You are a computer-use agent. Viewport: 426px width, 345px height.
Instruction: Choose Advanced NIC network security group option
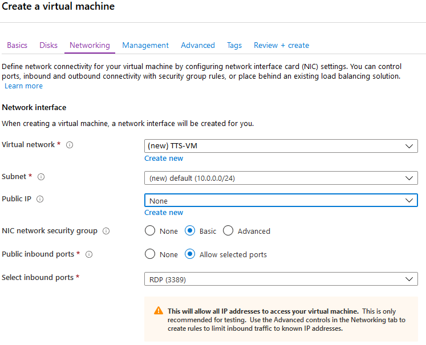coord(228,231)
